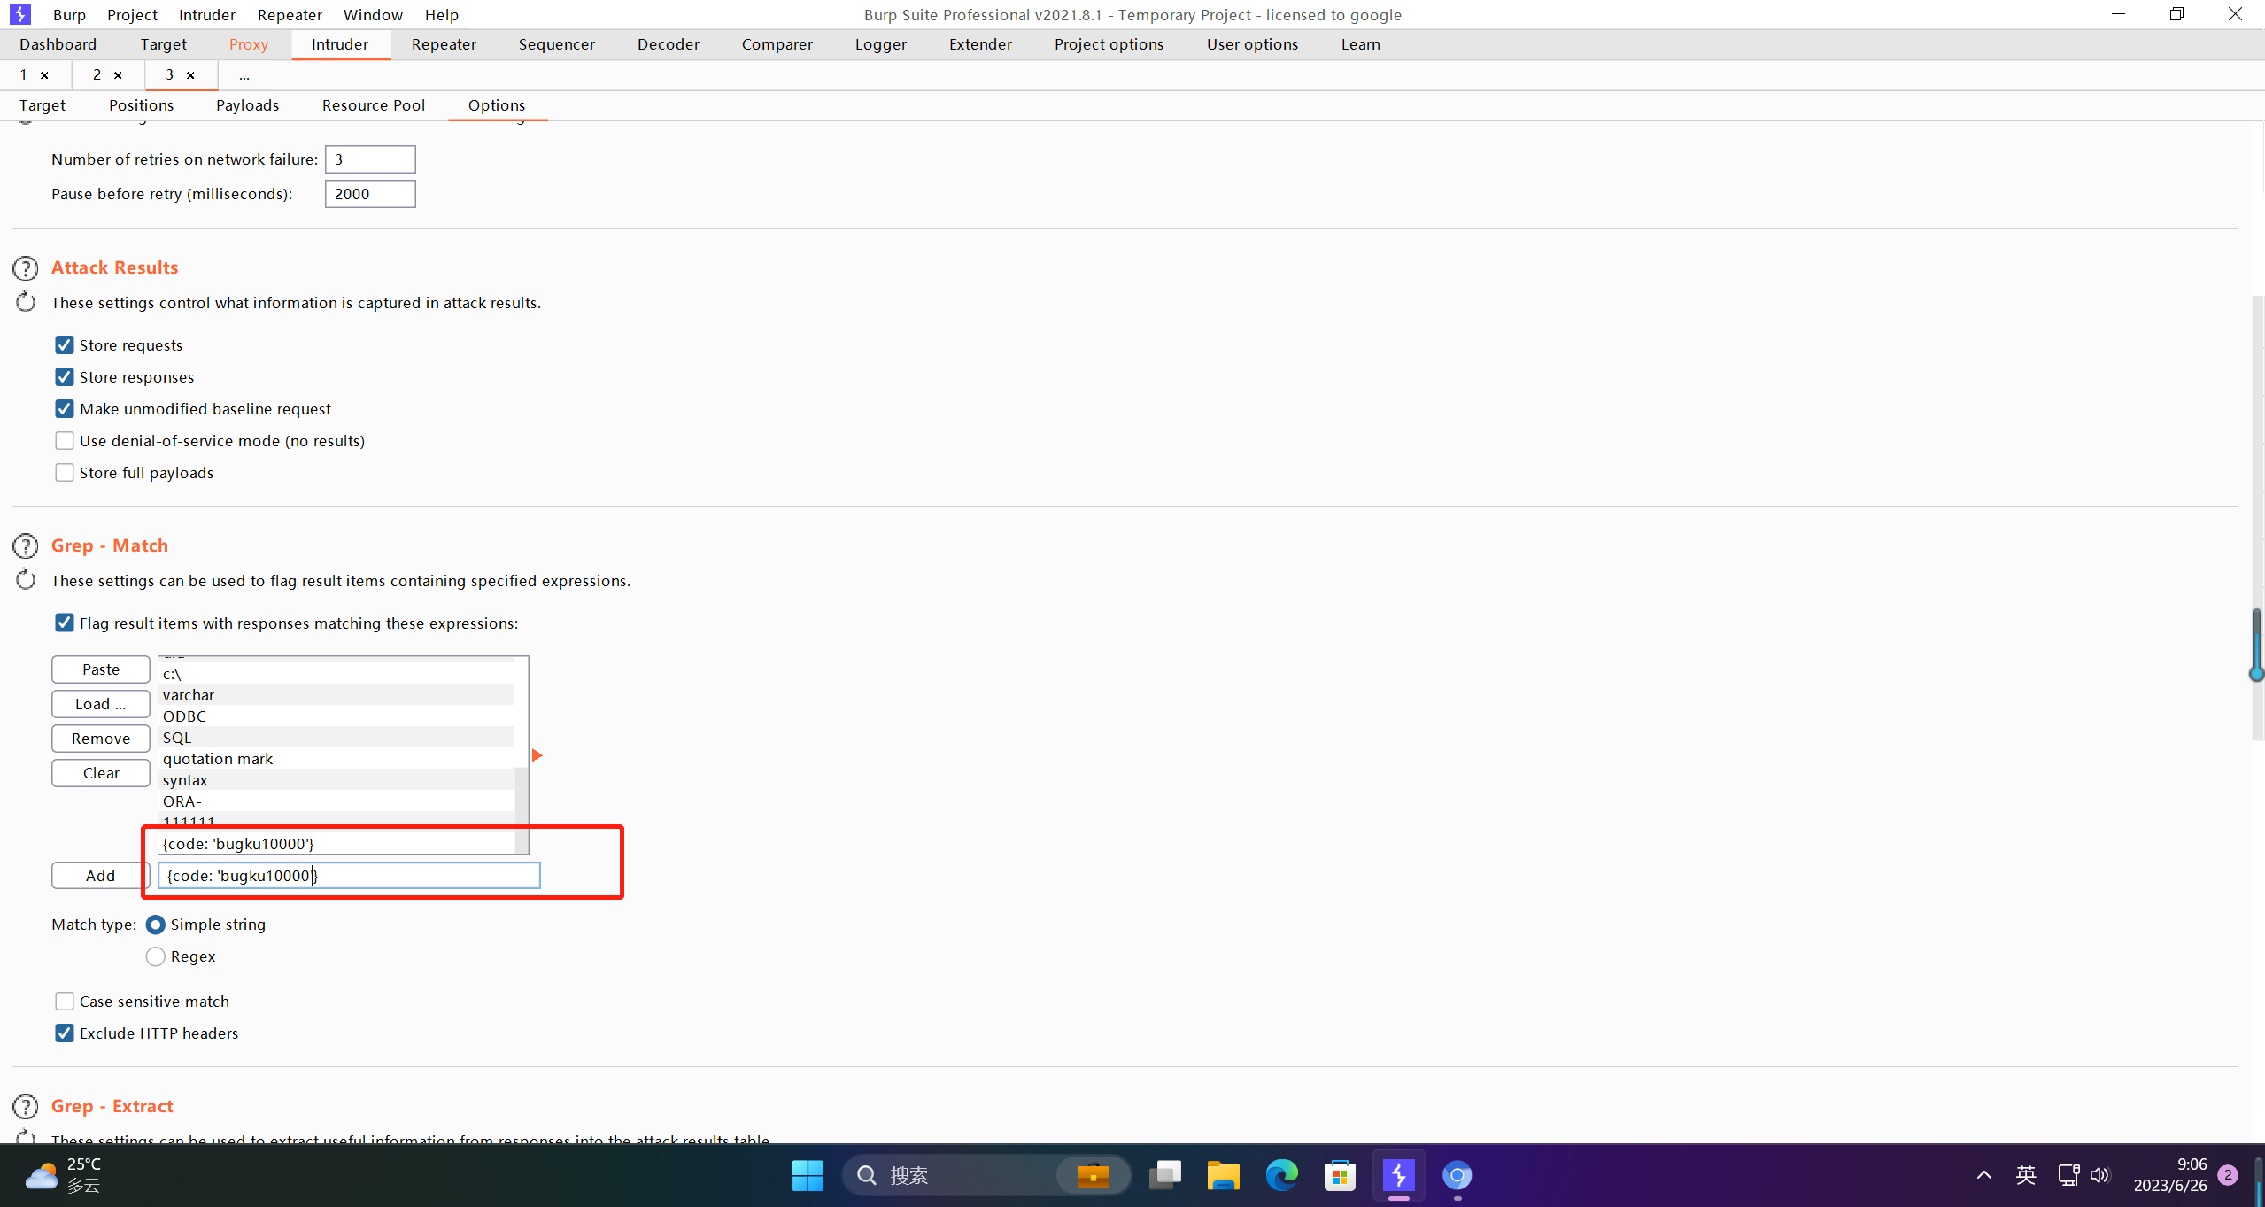Launch Microsoft Edge from the taskbar
The image size is (2265, 1207).
tap(1281, 1175)
